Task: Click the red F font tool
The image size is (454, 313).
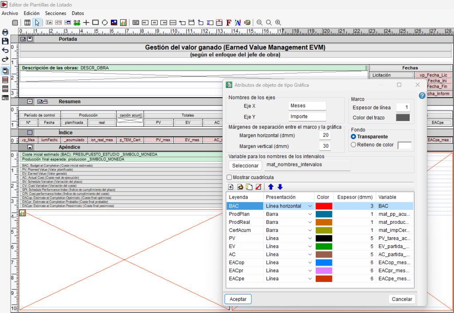Action: 229,23
